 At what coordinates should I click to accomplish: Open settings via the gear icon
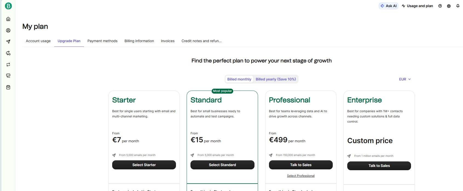tap(449, 6)
